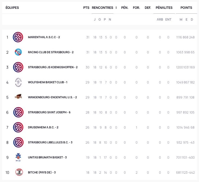Open the UNITAS BRUMATH BASKET - 3 link
The height and width of the screenshot is (182, 199).
(x=47, y=157)
